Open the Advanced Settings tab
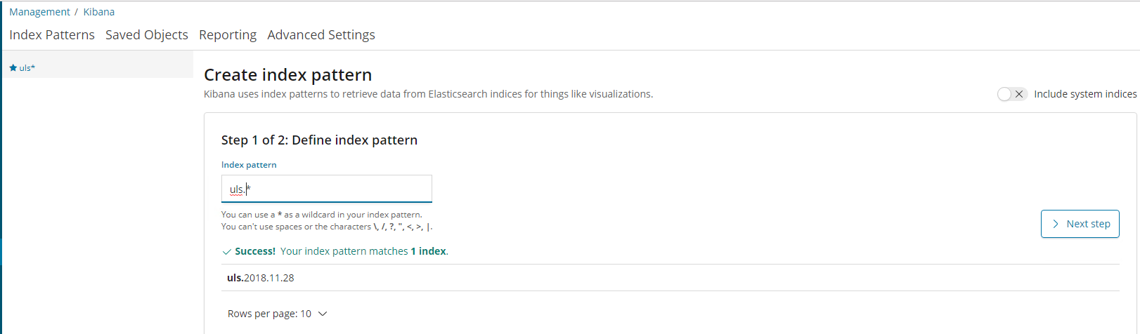The width and height of the screenshot is (1140, 334). tap(321, 35)
